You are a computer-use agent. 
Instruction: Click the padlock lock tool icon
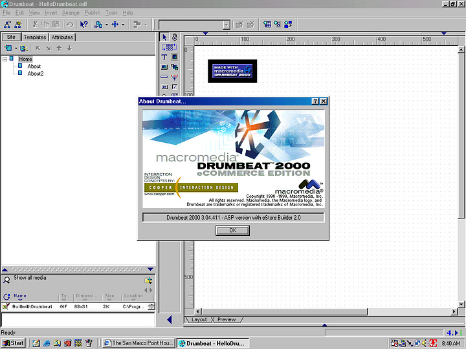tap(175, 37)
